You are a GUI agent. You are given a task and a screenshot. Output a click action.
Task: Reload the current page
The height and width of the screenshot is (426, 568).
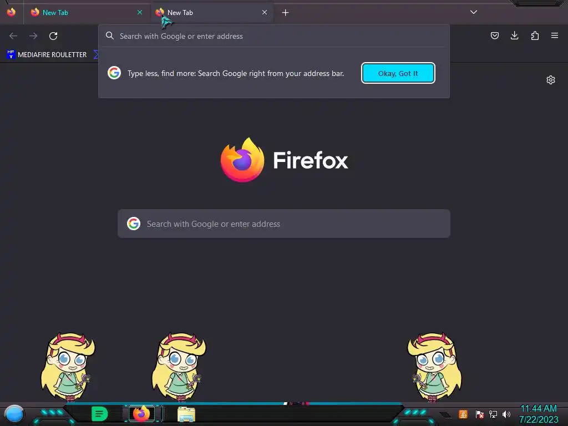click(x=53, y=36)
